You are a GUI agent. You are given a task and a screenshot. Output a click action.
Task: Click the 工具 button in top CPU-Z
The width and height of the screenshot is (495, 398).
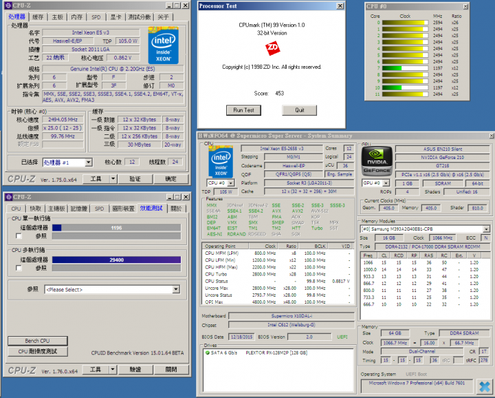point(96,179)
